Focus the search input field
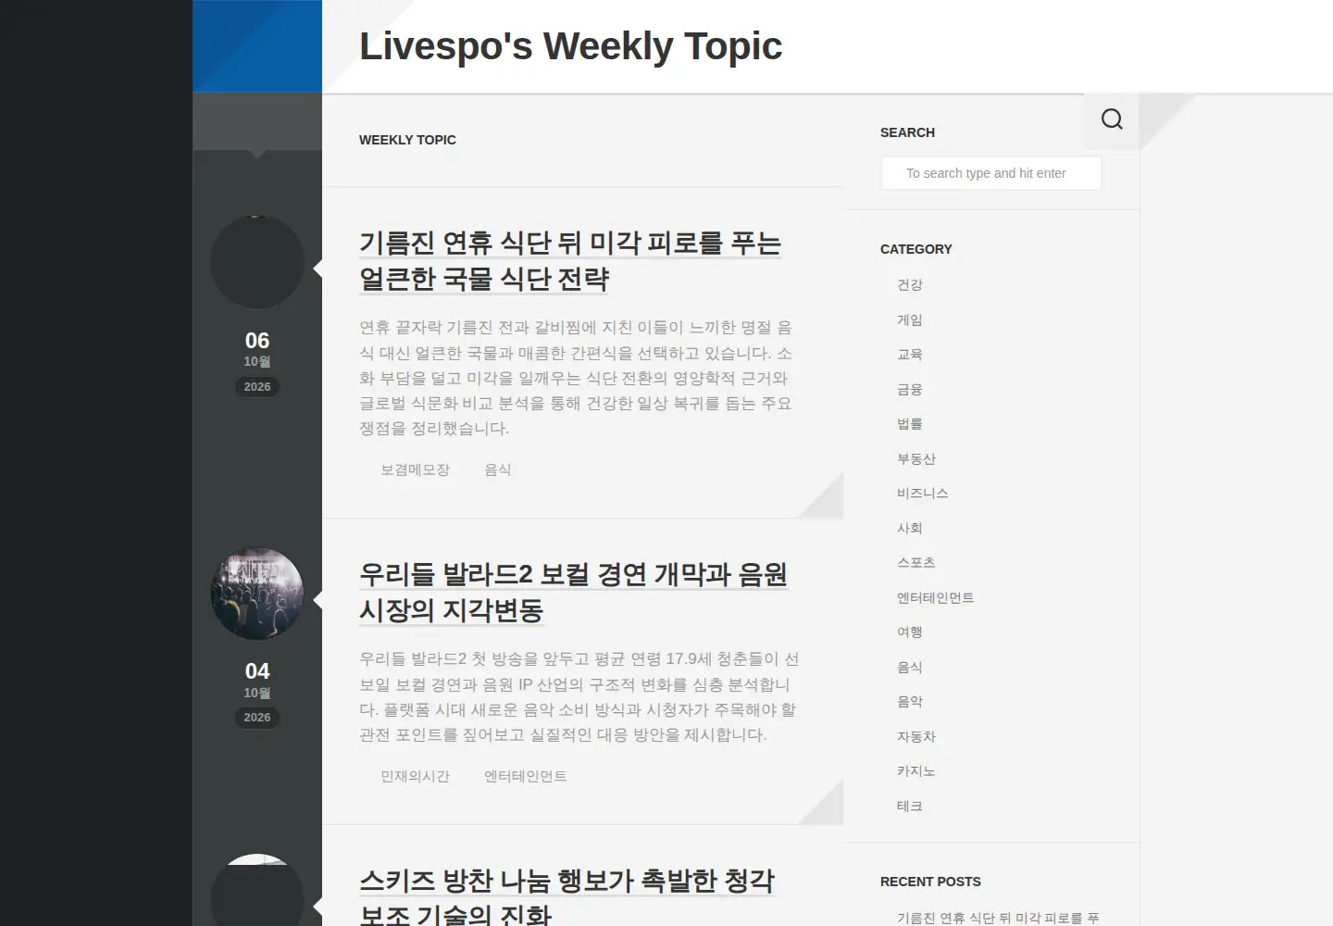 (990, 173)
